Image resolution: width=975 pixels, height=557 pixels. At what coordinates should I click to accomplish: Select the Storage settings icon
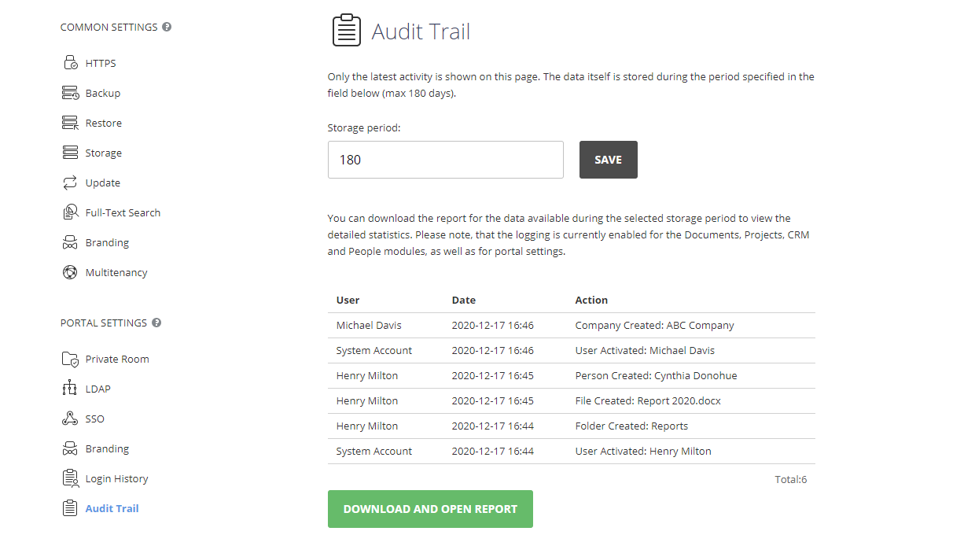coord(70,152)
